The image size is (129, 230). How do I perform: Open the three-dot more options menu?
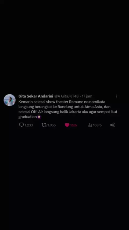[116, 96]
